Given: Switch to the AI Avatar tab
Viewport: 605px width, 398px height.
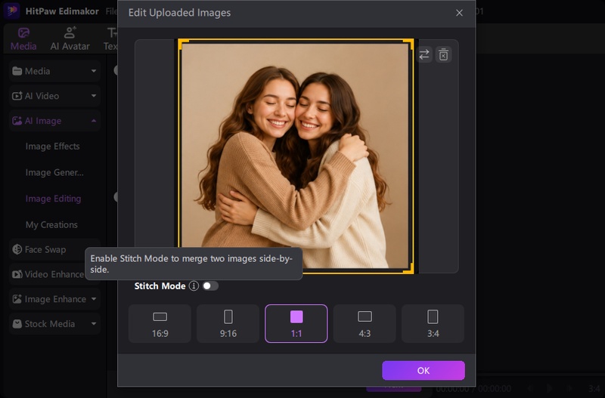Looking at the screenshot, I should pyautogui.click(x=70, y=39).
